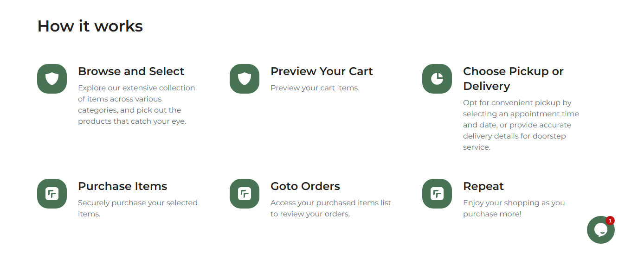Click the green icon next to Purchase Items

click(x=52, y=194)
